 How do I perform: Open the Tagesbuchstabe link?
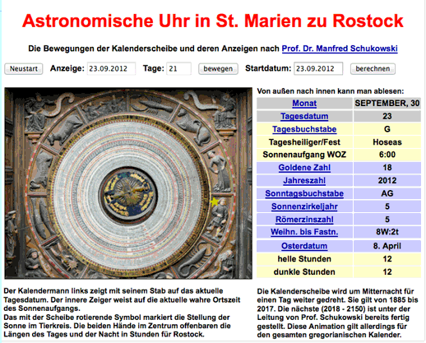pos(304,129)
